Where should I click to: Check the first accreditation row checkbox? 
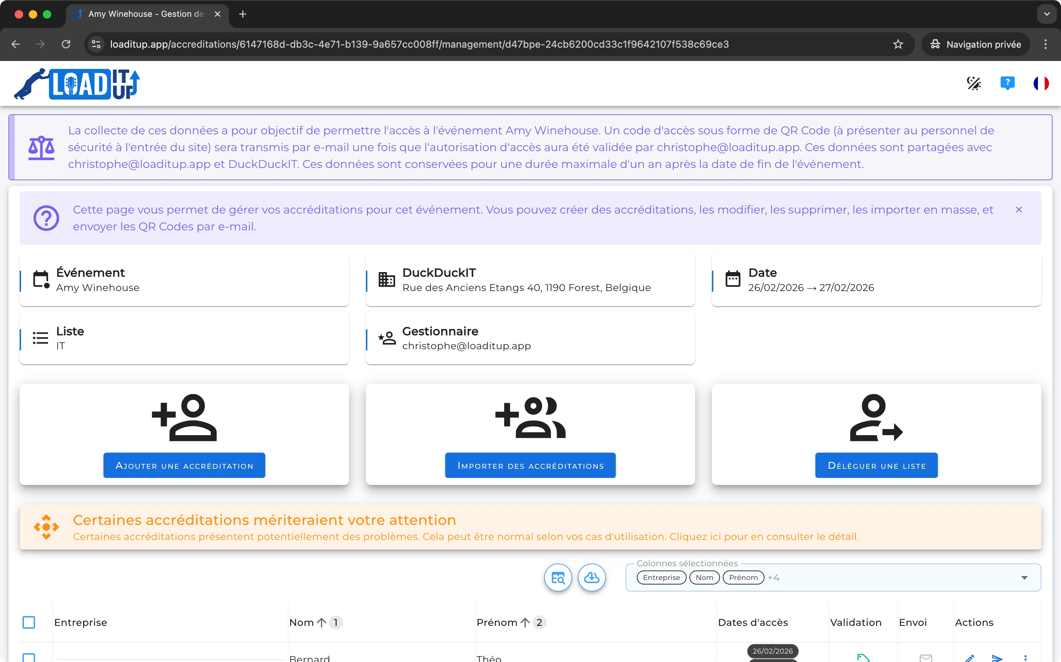click(29, 658)
